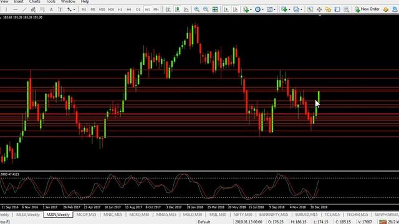Switch to MN monthly timeframe
Screen dimensions: 399x224
tap(156, 9)
